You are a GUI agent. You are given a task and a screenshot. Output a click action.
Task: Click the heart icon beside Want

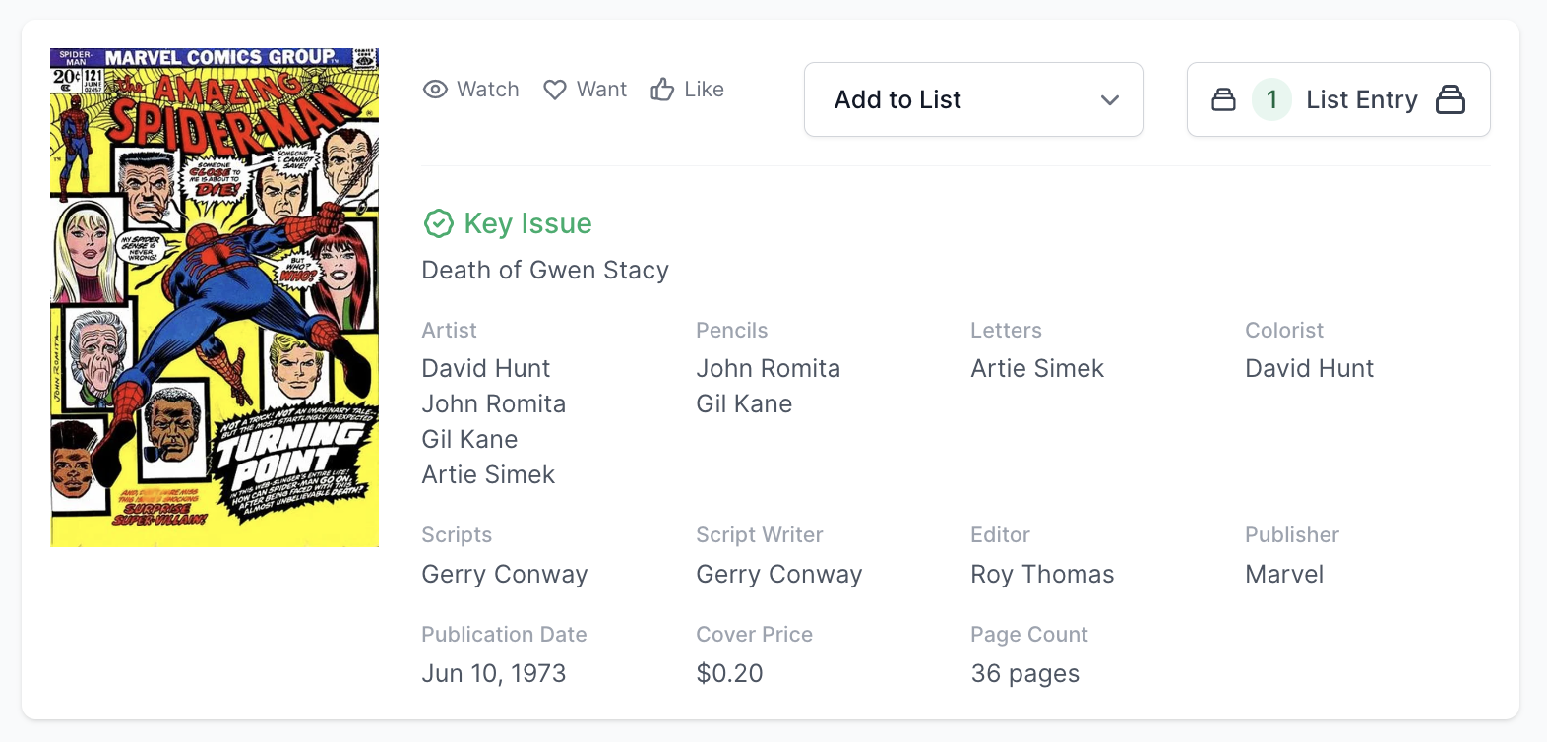tap(555, 90)
